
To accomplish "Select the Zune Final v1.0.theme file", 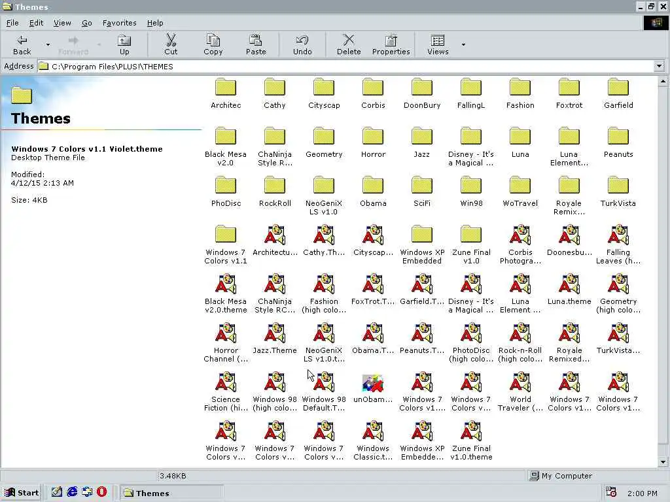I will 471,441.
